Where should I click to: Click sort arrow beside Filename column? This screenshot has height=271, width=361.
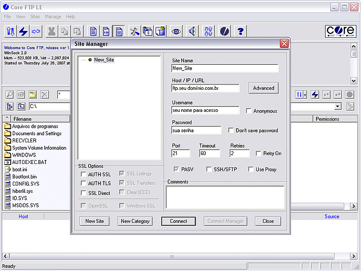7,118
